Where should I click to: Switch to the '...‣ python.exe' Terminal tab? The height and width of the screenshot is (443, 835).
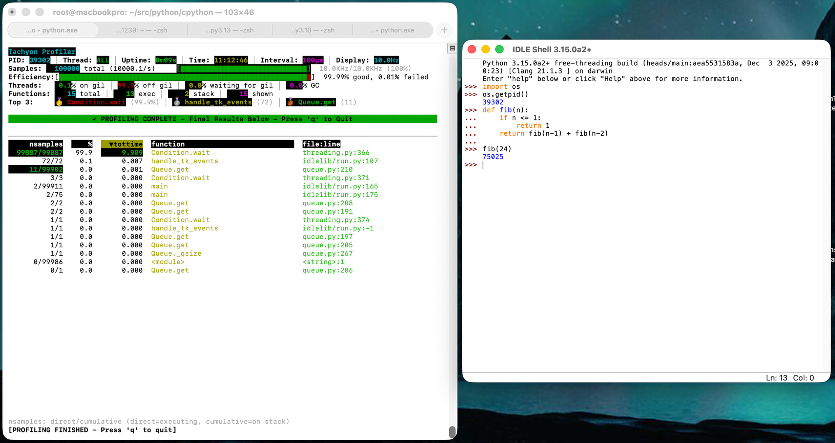392,30
